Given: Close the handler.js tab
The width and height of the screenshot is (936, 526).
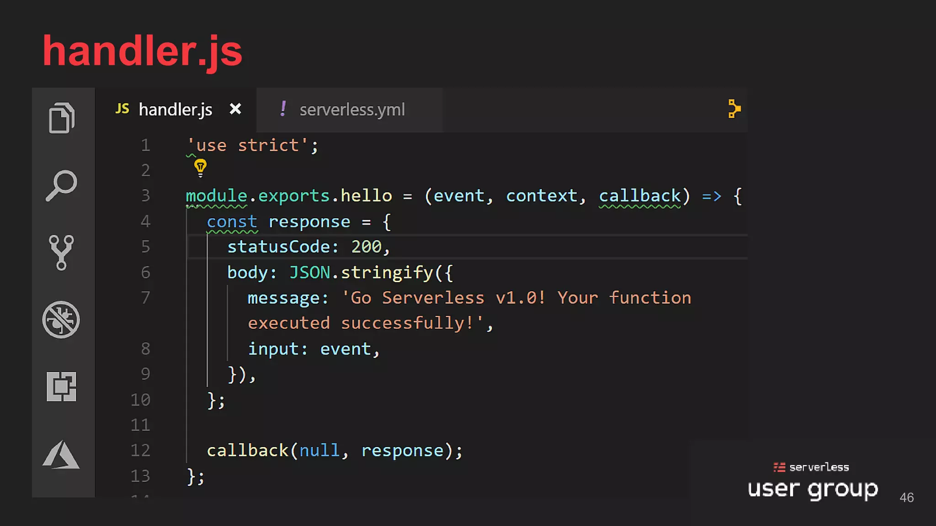Looking at the screenshot, I should [235, 109].
